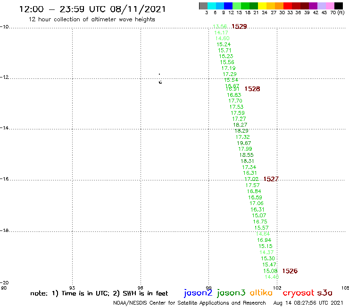Select the 15.71 wave height reading

point(224,51)
